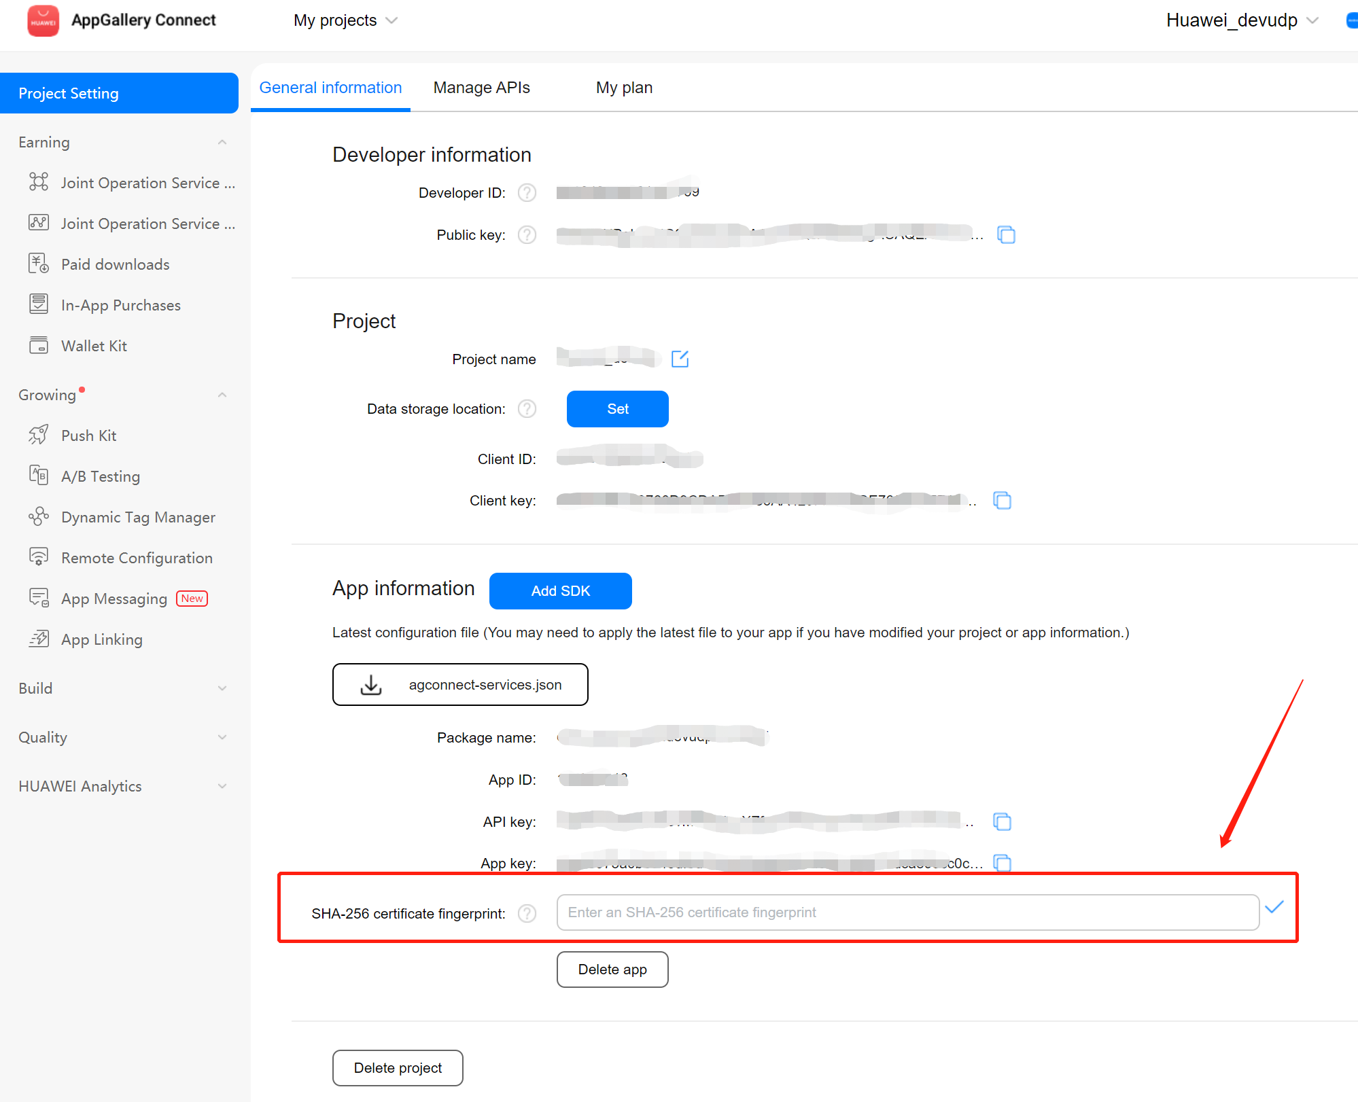Copy the App key value
Image resolution: width=1358 pixels, height=1102 pixels.
point(1002,863)
